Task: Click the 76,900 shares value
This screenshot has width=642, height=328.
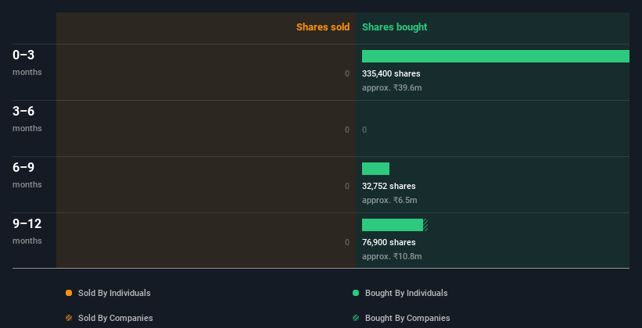Action: (389, 243)
